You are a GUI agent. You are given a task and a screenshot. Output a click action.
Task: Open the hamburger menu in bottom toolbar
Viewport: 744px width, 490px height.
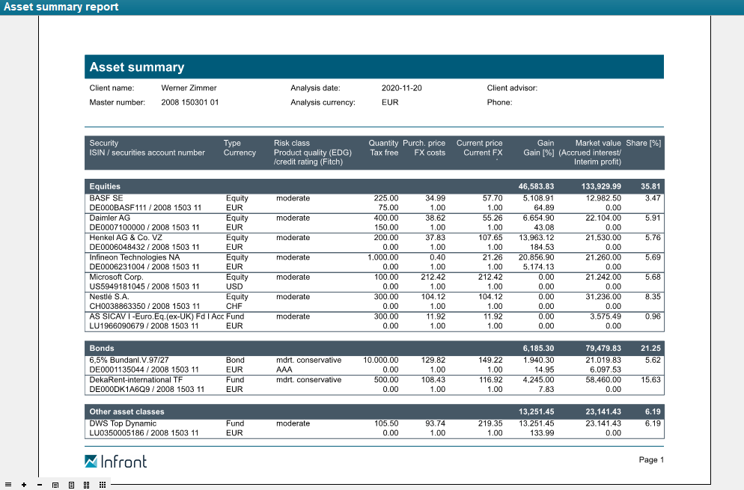8,485
